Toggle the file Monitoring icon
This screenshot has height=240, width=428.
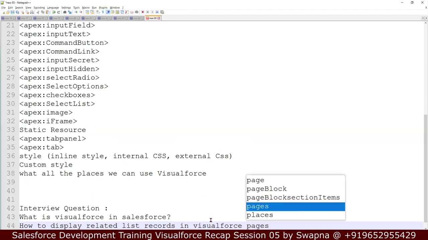[x=136, y=12]
